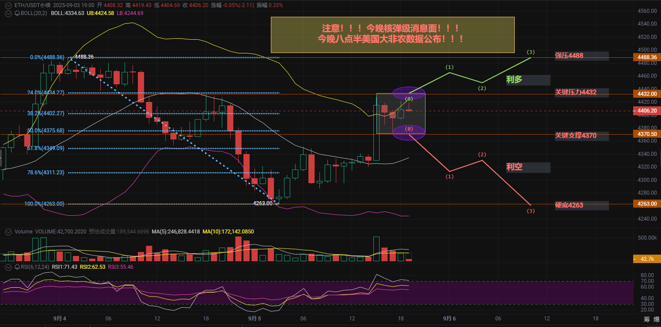The height and width of the screenshot is (327, 661).
Task: Click the MA(5):246,828.4418 volume value
Action: coord(175,232)
